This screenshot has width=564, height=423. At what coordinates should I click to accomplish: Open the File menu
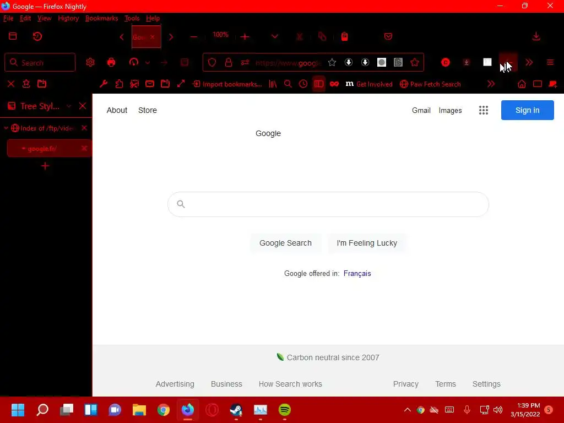(8, 18)
